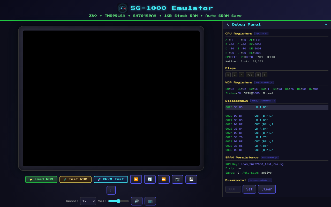Select disassembly line at address 0022
Image resolution: width=331 pixels, height=207 pixels.
(x=277, y=116)
